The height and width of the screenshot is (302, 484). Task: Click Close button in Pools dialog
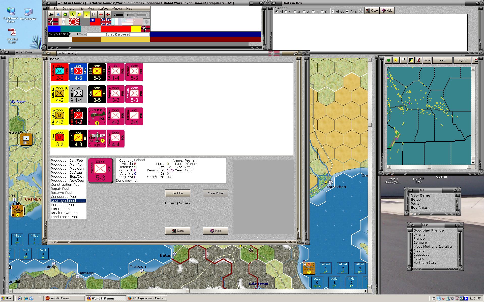[x=178, y=231]
